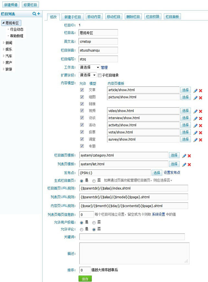
Task: Expand the 新闻 tree node
Action: coord(4,43)
